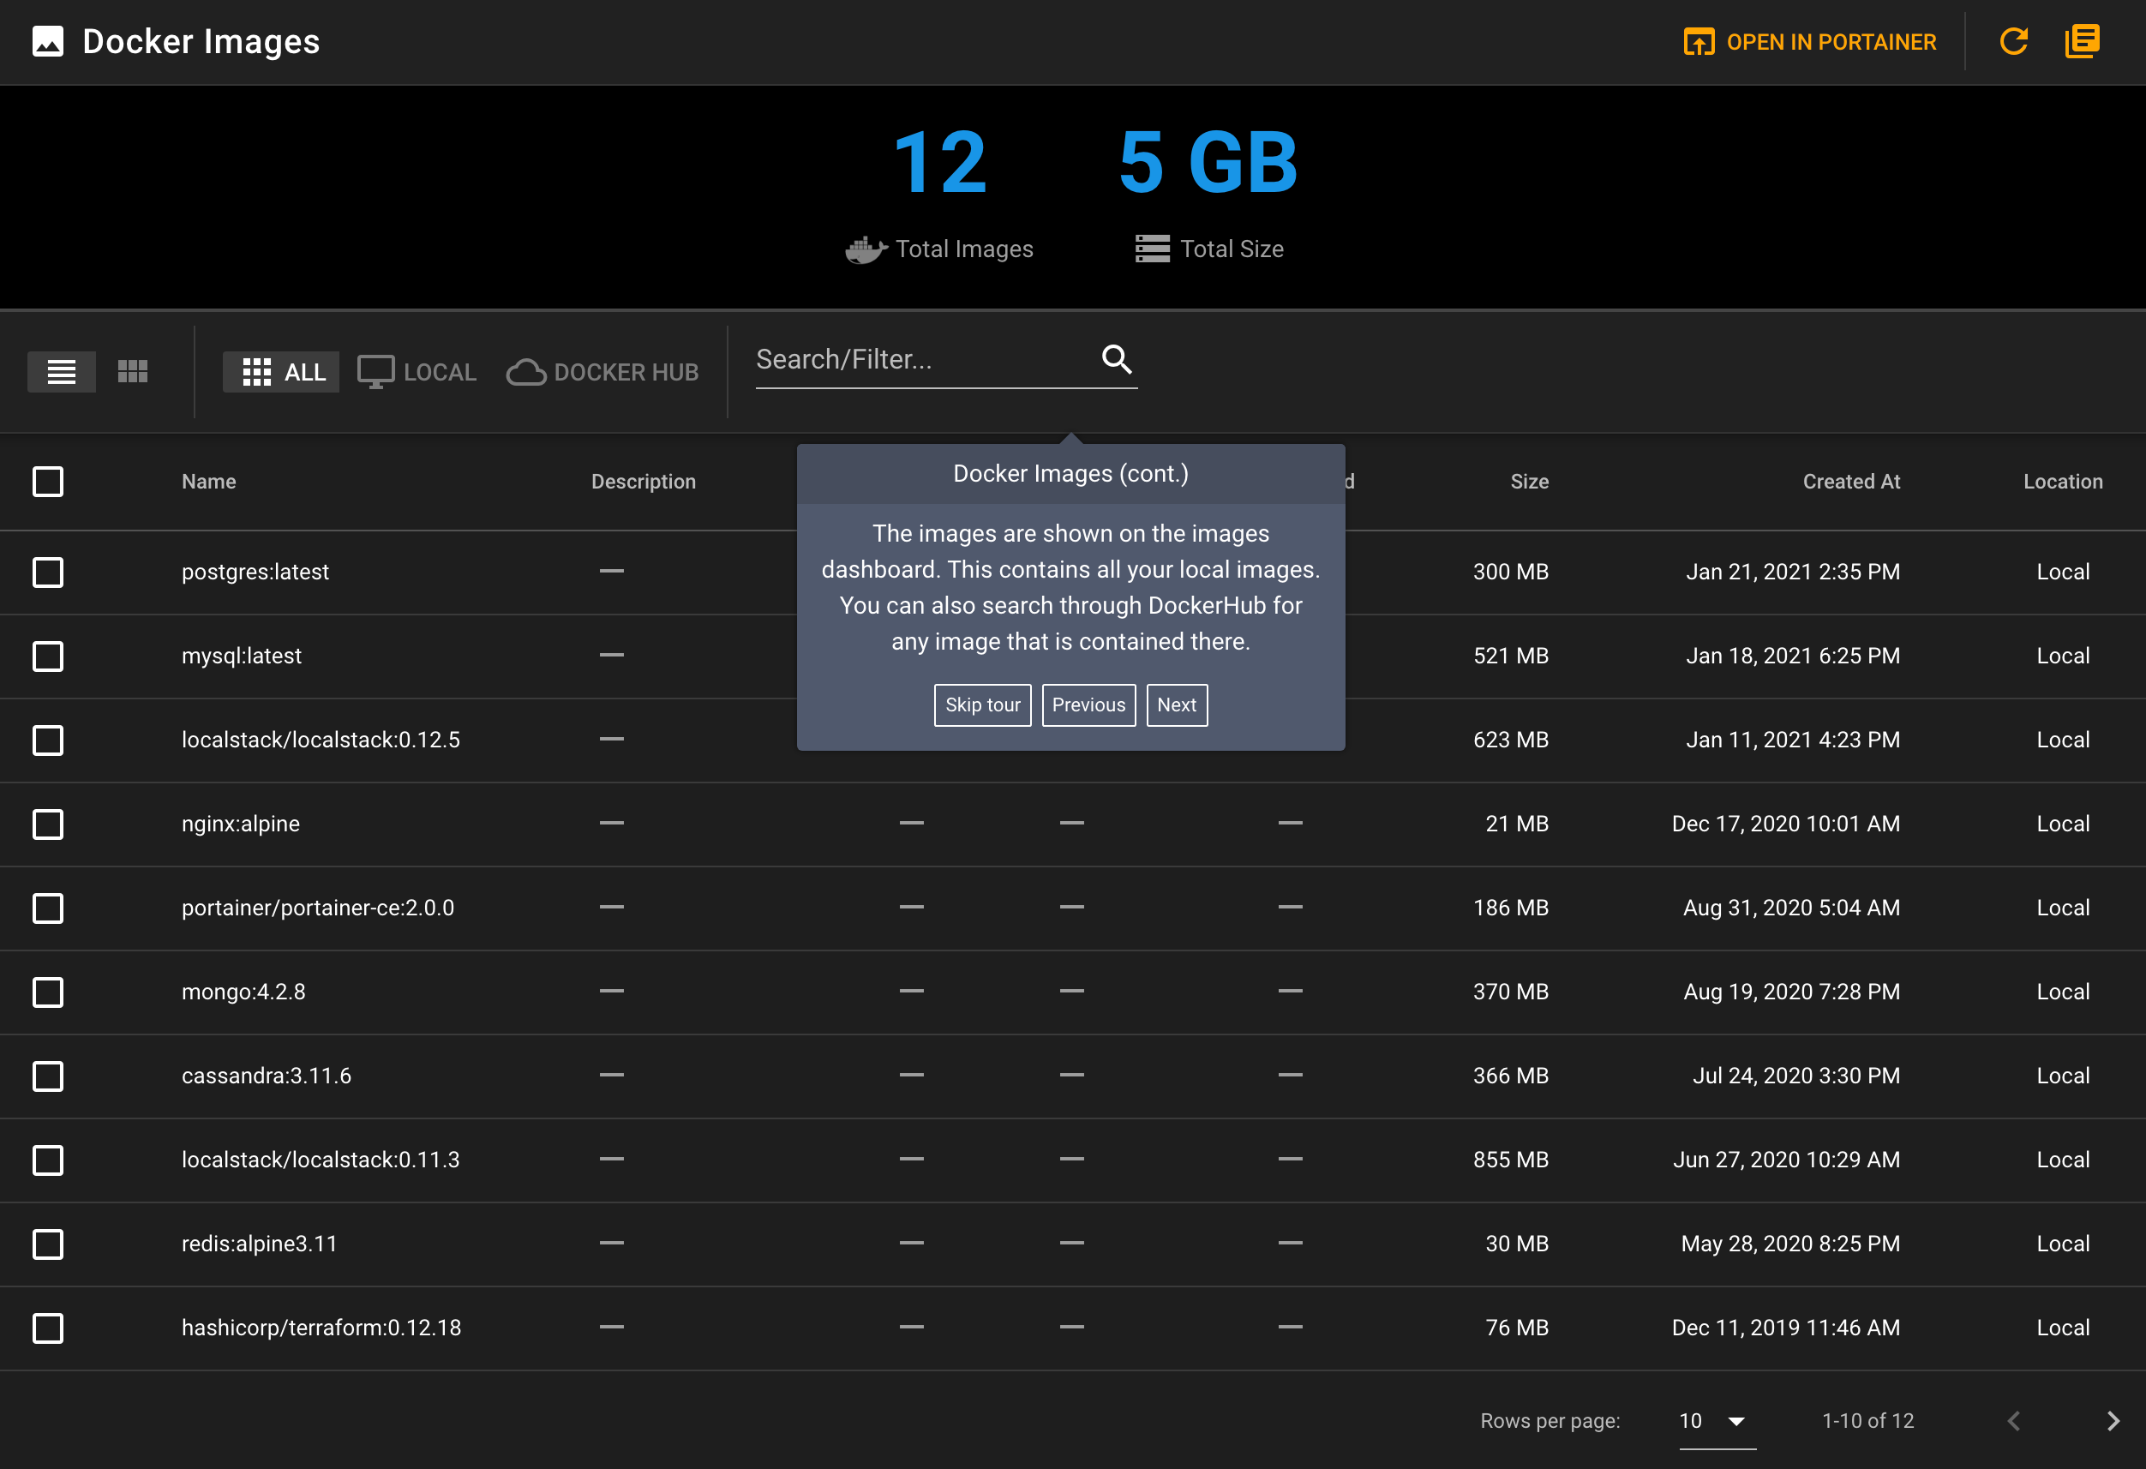Image resolution: width=2146 pixels, height=1469 pixels.
Task: Select the nginx:alpine checkbox
Action: [48, 824]
